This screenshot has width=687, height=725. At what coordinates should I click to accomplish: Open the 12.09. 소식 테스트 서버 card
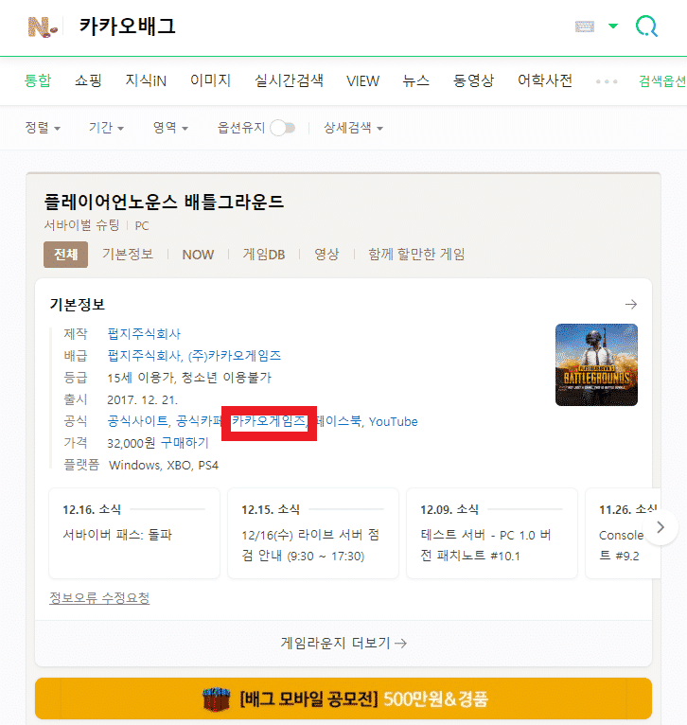[492, 533]
